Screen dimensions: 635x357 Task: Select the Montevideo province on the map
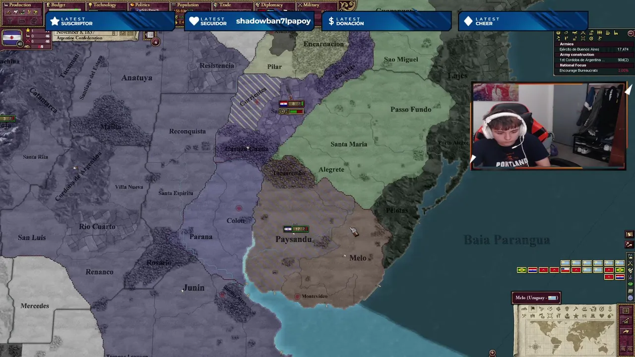click(x=315, y=296)
